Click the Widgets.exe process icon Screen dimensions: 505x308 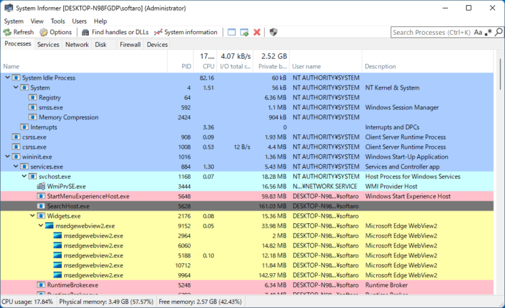(x=41, y=216)
